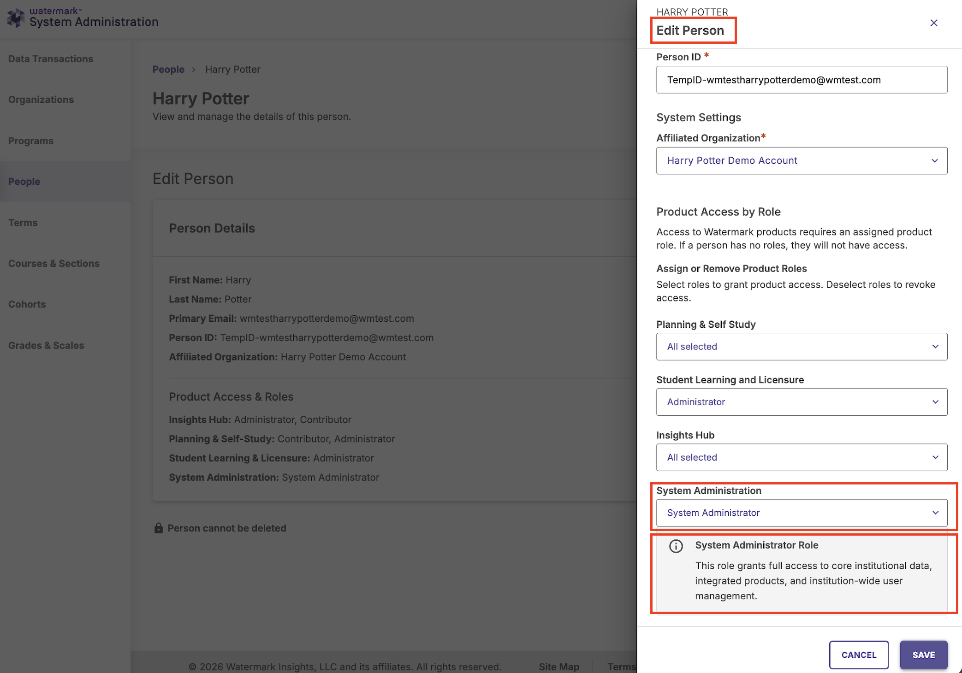The height and width of the screenshot is (673, 962).
Task: Click the info icon beside System Administrator Role
Action: click(x=676, y=546)
